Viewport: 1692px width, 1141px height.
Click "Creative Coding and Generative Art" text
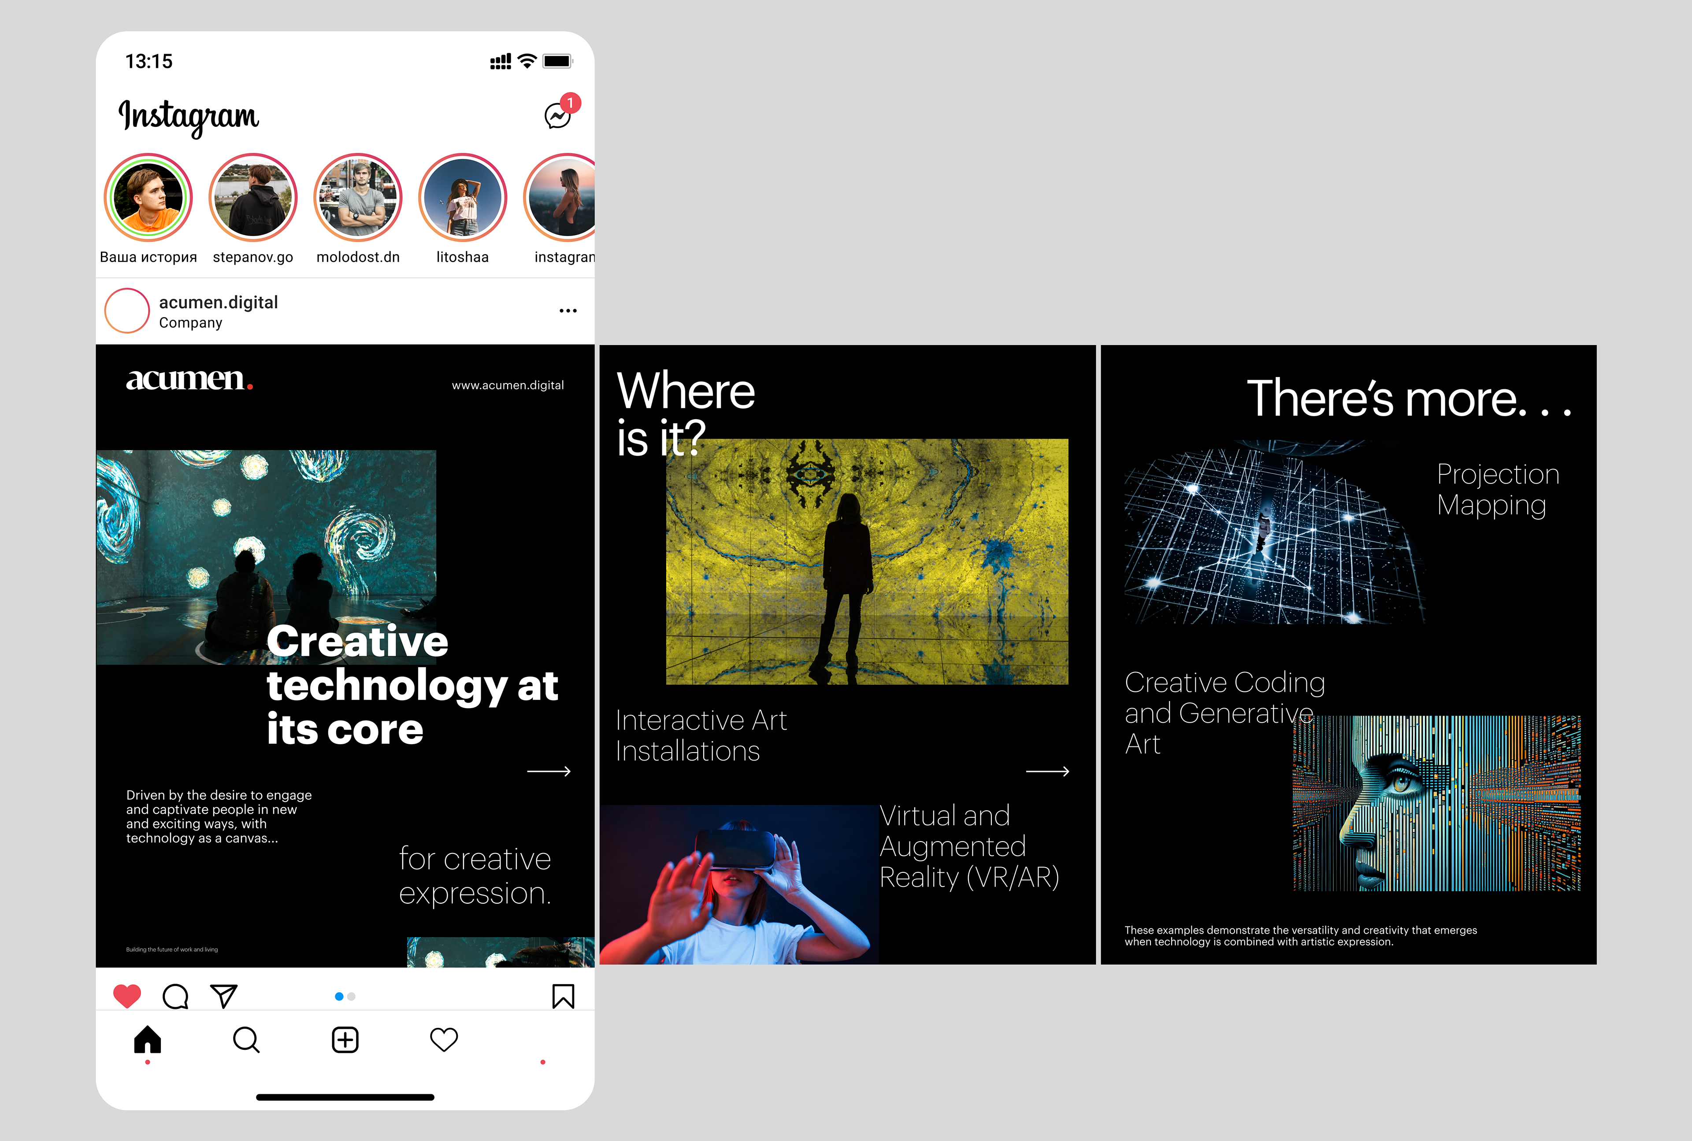[x=1225, y=713]
